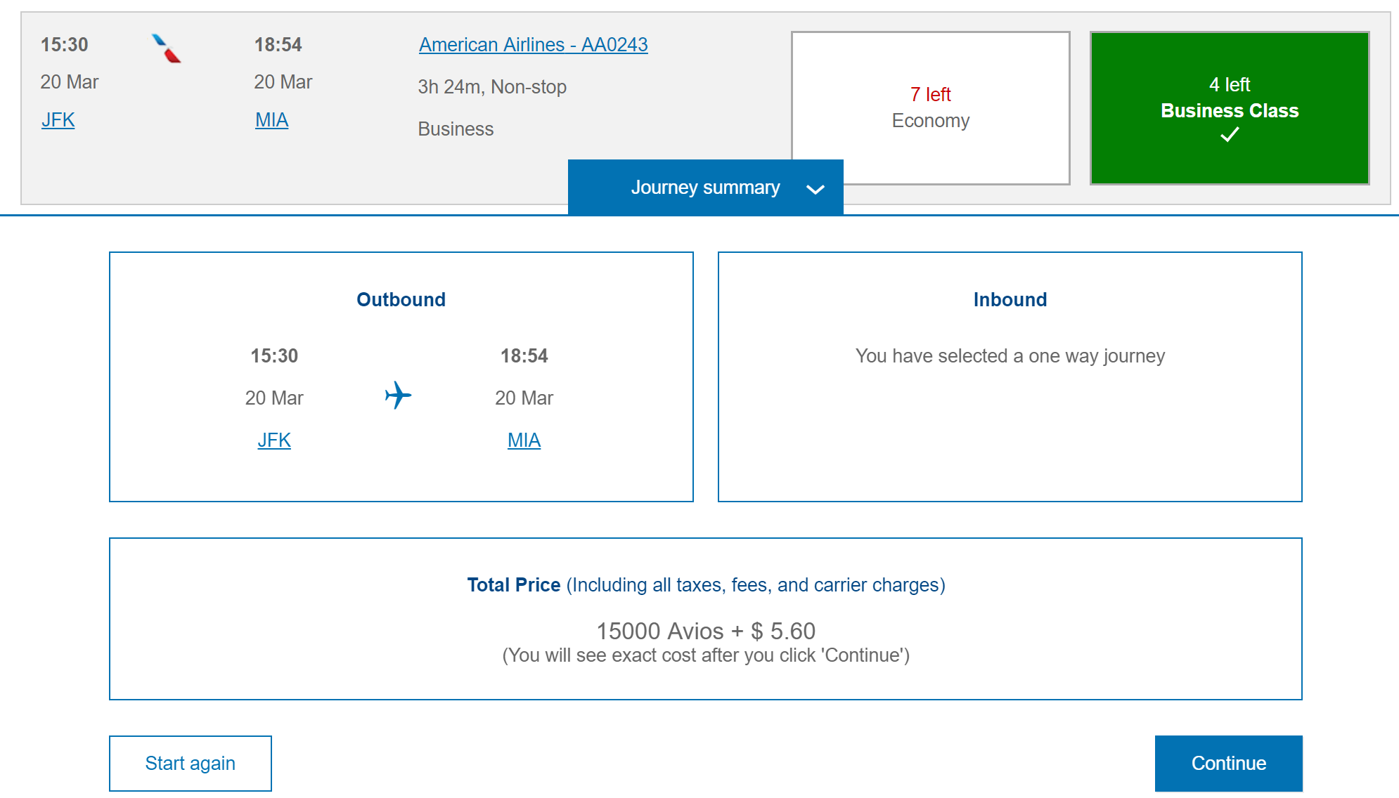
Task: Click JFK link in Outbound summary
Action: tap(274, 440)
